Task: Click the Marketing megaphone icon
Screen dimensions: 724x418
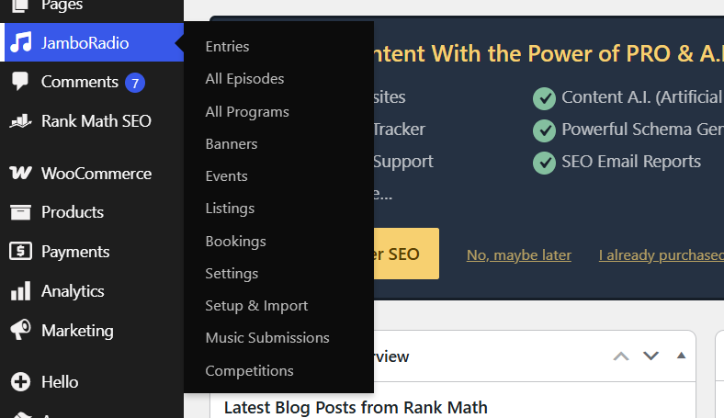Action: click(20, 330)
